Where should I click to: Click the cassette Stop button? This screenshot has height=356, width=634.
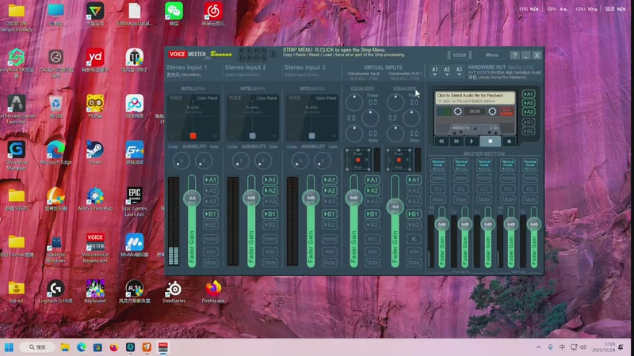491,141
